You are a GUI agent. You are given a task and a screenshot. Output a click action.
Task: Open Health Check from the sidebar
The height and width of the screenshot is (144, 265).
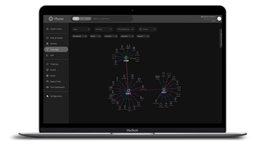coord(56,29)
